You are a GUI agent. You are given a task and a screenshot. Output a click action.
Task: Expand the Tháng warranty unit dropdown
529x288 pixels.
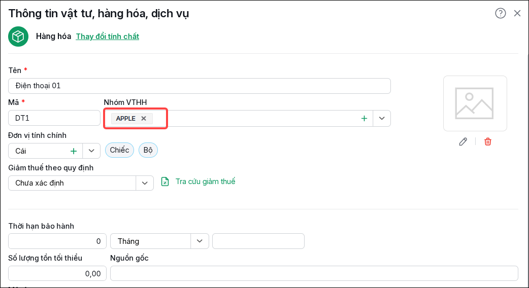pyautogui.click(x=200, y=241)
